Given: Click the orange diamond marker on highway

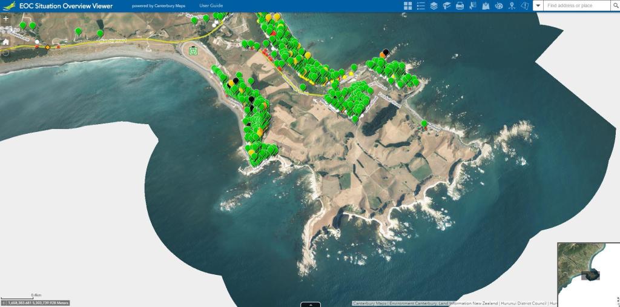Looking at the screenshot, I should pos(47,47).
